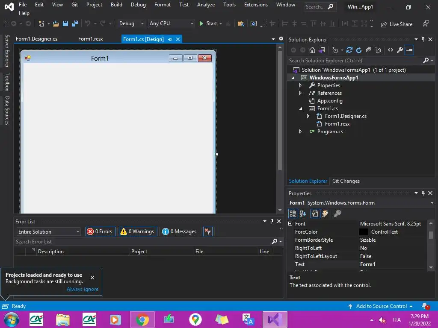
Task: Click the Save All toolbar icon
Action: (74, 24)
